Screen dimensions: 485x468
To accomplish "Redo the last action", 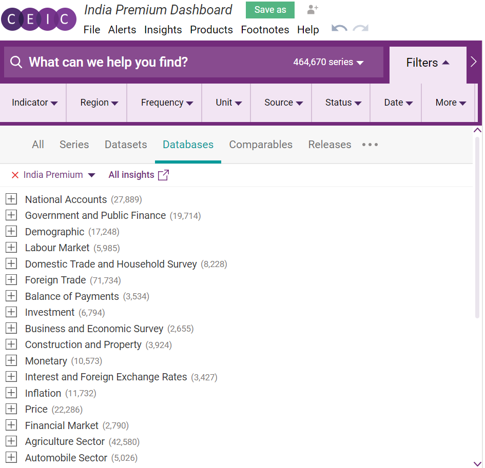I will pyautogui.click(x=361, y=29).
